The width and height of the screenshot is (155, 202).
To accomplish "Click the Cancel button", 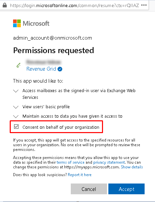I will [89, 189].
